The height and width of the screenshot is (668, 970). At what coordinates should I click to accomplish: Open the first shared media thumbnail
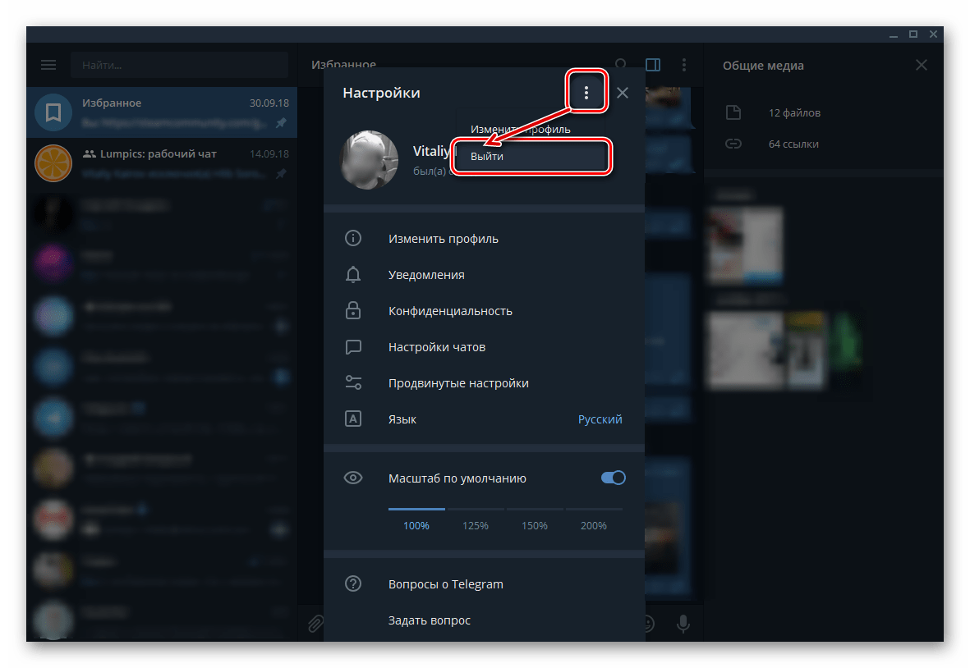pos(746,245)
